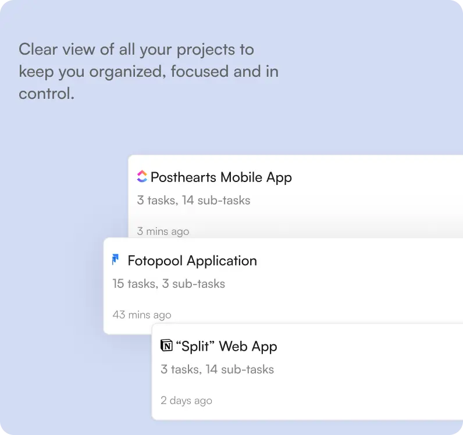Click the headline line "Clear view of all your projects"

pos(137,49)
